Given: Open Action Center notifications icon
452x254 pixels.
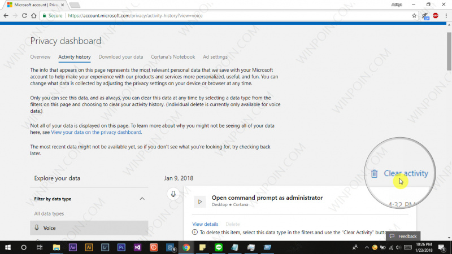Looking at the screenshot, I should tap(442, 247).
